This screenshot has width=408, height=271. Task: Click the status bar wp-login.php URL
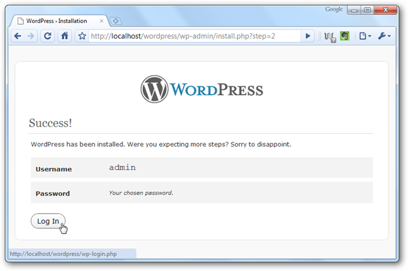click(x=63, y=254)
